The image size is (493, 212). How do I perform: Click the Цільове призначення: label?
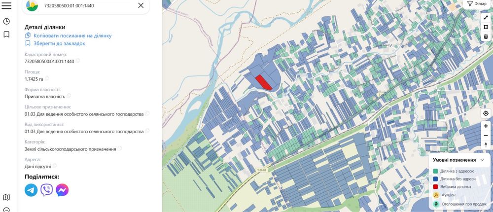(48, 107)
